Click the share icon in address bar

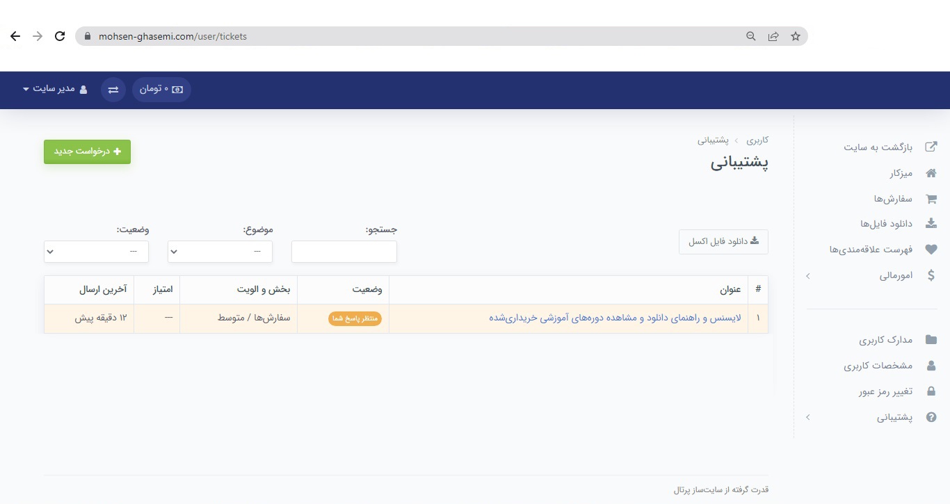(773, 36)
